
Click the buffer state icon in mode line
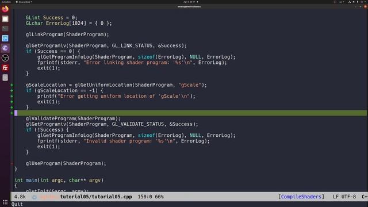pyautogui.click(x=34, y=197)
